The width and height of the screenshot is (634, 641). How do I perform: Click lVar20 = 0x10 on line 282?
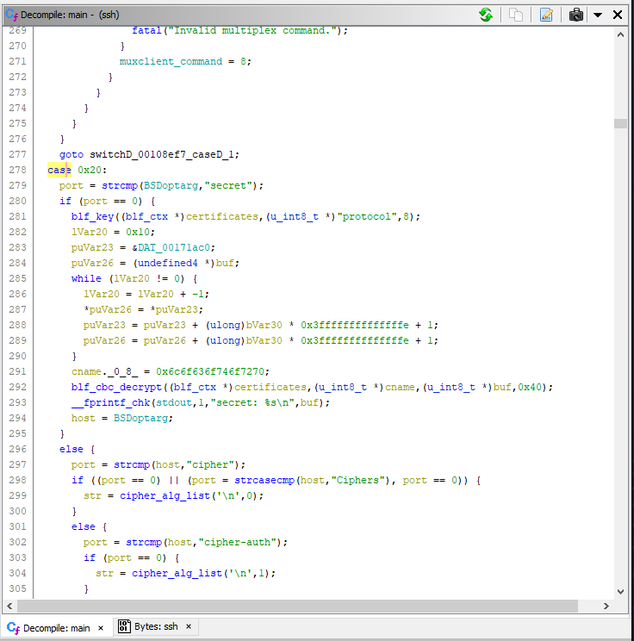click(113, 233)
